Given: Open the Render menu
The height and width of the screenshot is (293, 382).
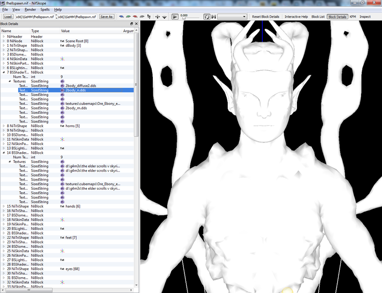Looking at the screenshot, I should click(x=30, y=10).
